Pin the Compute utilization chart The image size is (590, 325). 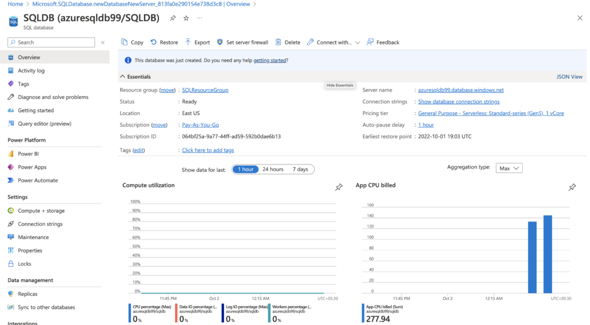(x=339, y=188)
